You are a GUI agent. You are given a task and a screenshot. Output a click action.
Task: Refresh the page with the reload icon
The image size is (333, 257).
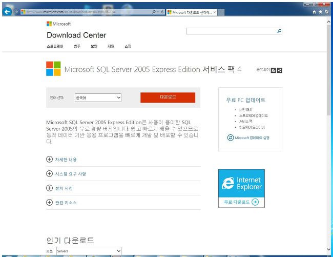162,12
